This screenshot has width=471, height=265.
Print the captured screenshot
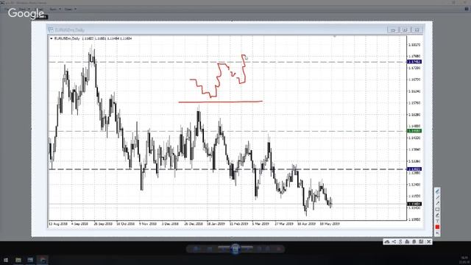tap(407, 241)
